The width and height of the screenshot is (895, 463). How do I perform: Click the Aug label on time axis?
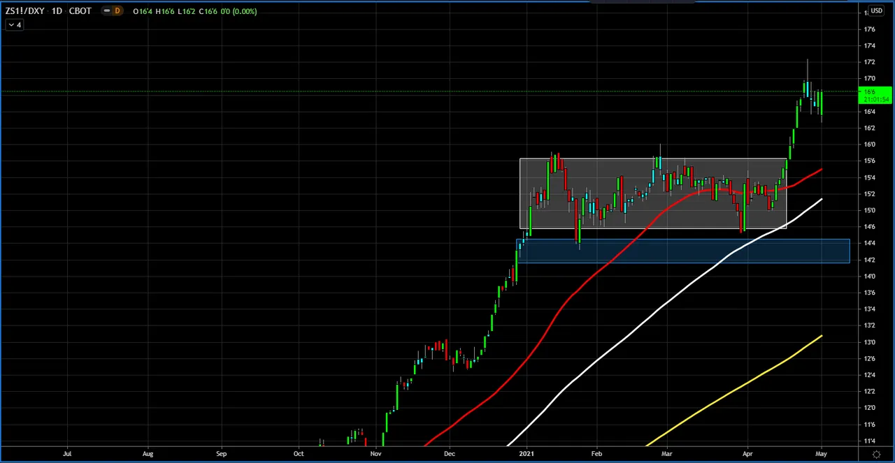(x=148, y=454)
